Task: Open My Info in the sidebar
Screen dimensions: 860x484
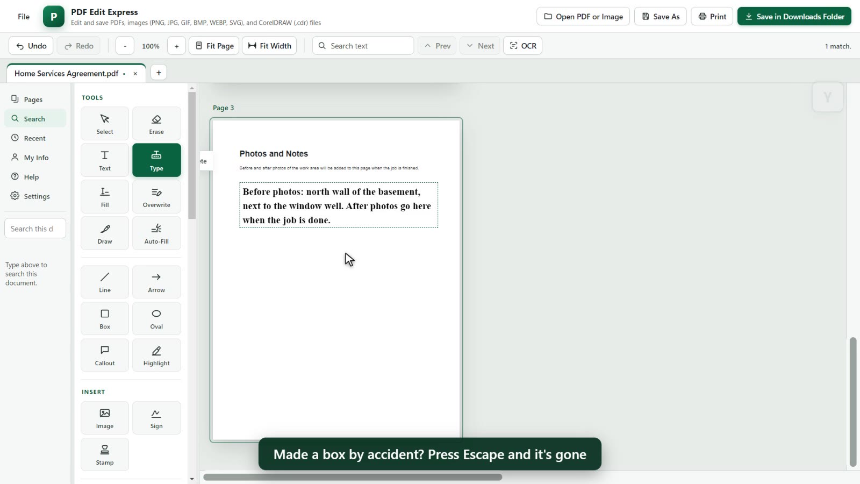Action: click(x=35, y=158)
